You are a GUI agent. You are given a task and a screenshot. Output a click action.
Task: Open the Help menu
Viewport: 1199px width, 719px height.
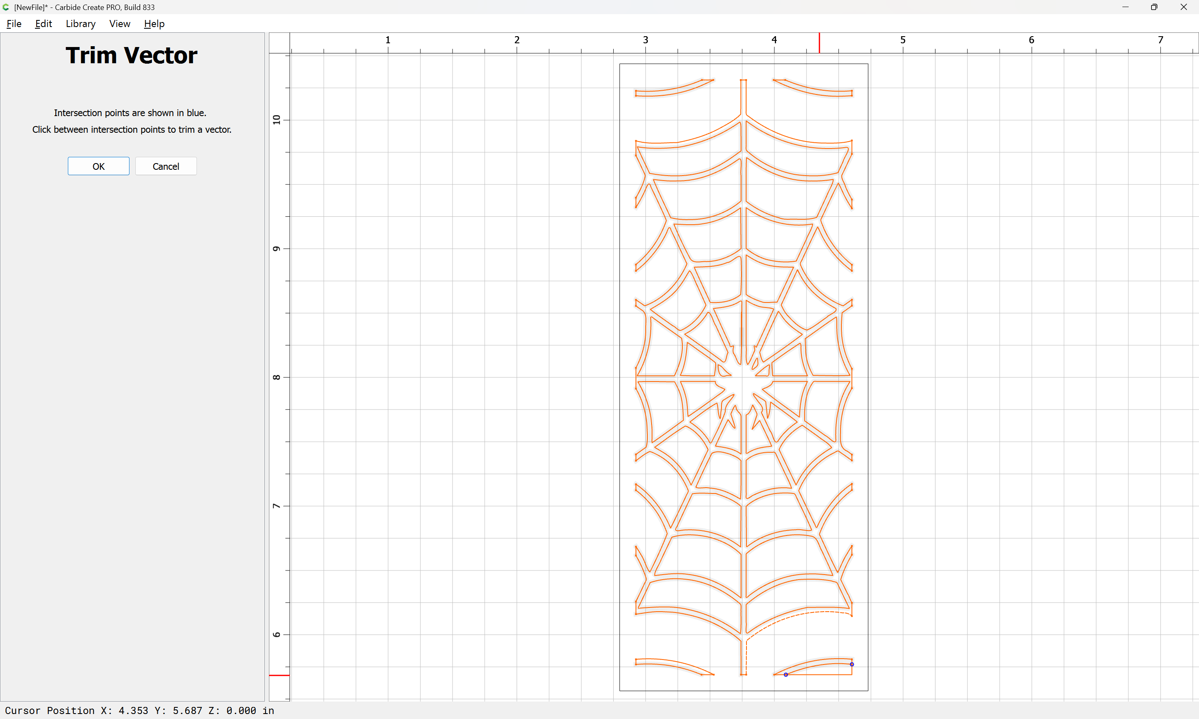(x=154, y=24)
